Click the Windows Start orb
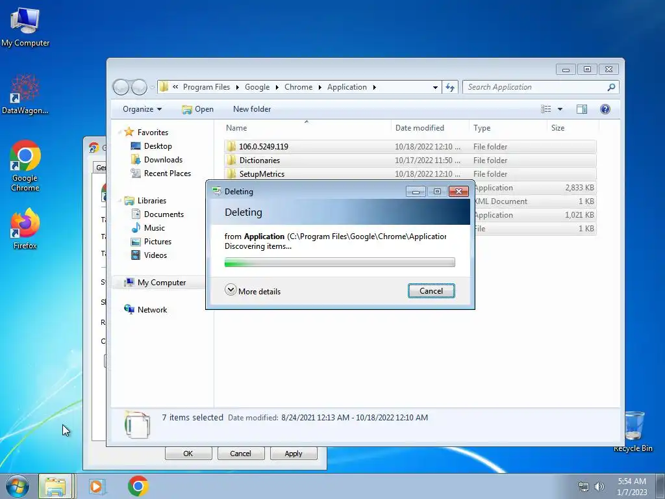This screenshot has height=499, width=665. (x=17, y=486)
